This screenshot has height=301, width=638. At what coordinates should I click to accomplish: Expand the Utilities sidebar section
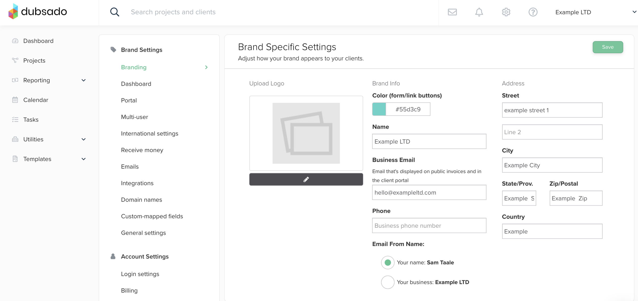click(x=83, y=139)
